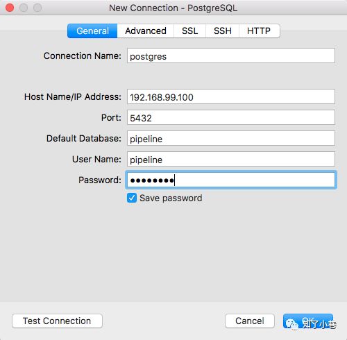Open the SSH tab
This screenshot has height=340, width=347.
tap(222, 31)
